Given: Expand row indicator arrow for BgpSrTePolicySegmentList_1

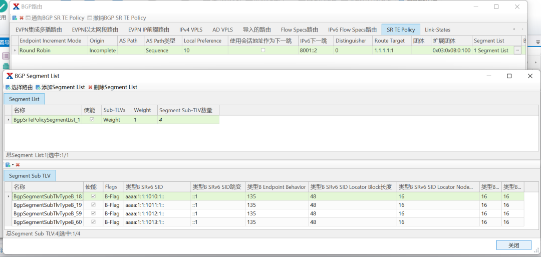Looking at the screenshot, I should [8, 120].
